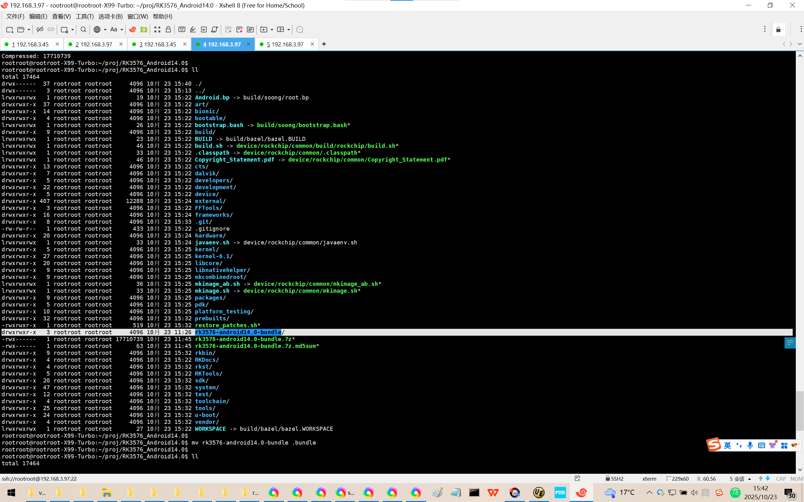Open the on-screen keyboard mapping icon
This screenshot has width=804, height=502.
tap(182, 29)
